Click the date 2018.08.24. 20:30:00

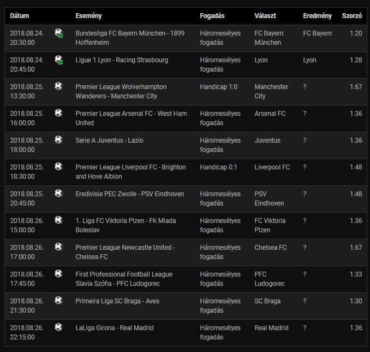(27, 38)
